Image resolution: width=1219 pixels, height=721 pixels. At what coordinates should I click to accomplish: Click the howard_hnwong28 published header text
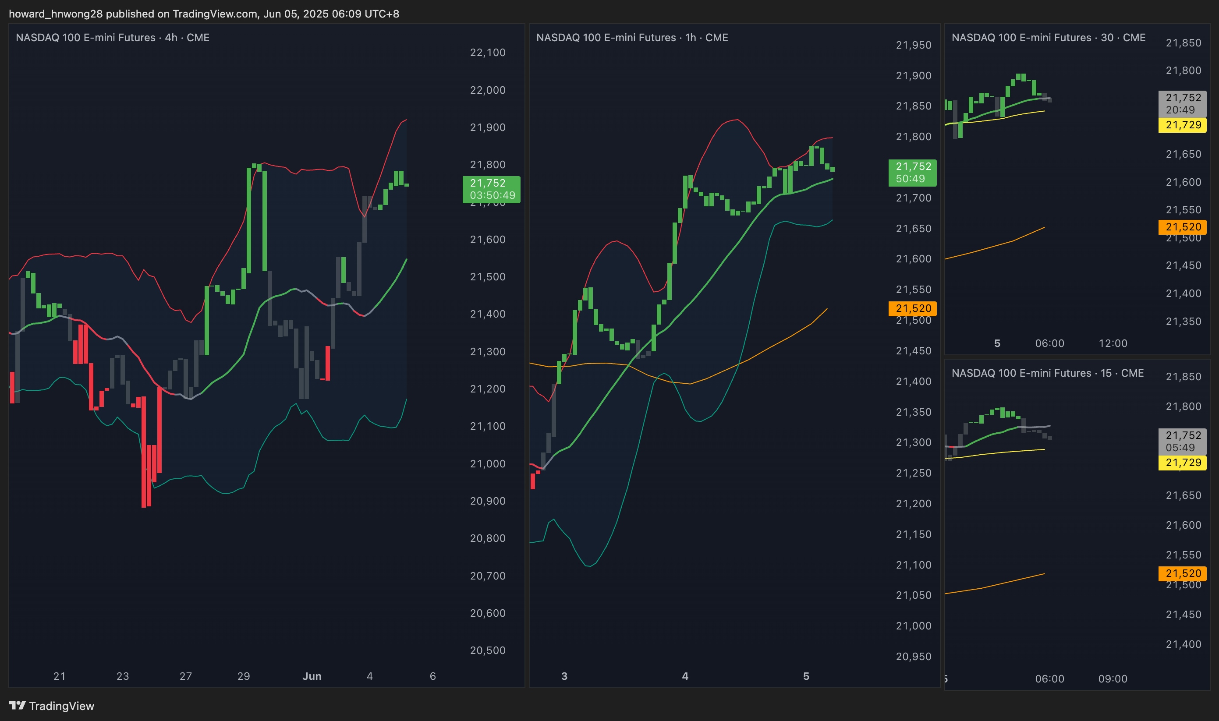pos(204,14)
